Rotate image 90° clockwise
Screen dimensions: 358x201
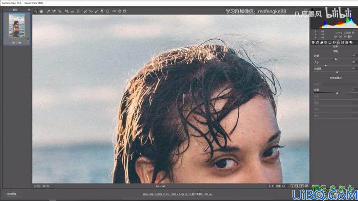[125, 11]
